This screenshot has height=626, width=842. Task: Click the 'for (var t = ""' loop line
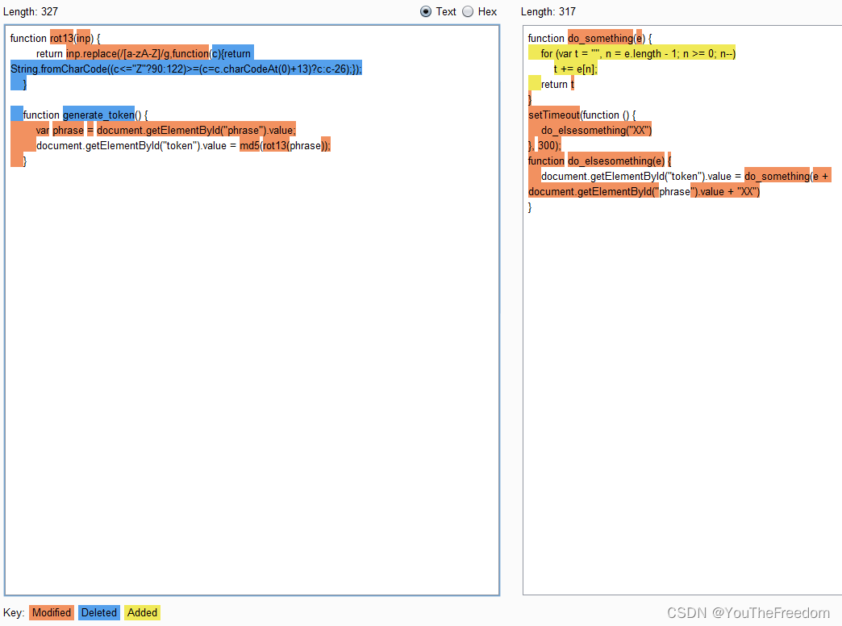pos(638,54)
